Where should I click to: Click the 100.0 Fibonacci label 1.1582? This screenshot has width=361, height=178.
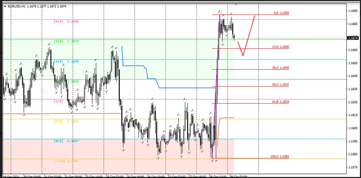[x=280, y=157]
